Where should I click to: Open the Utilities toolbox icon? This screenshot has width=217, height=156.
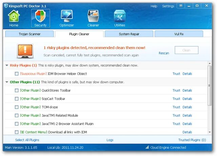tap(120, 16)
